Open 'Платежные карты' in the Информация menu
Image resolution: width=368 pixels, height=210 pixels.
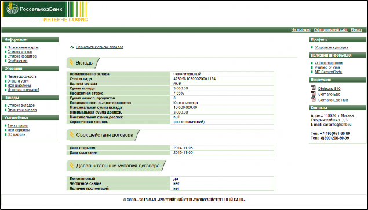point(23,47)
